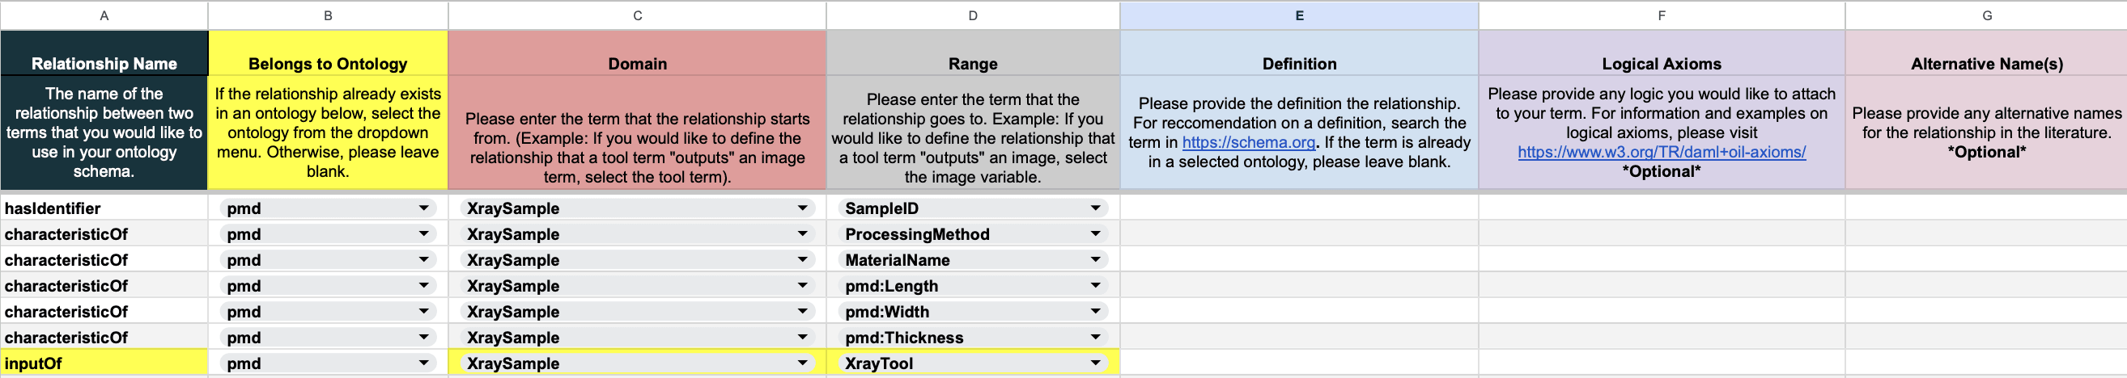Image resolution: width=2127 pixels, height=378 pixels.
Task: Select column A header
Action: tap(104, 15)
